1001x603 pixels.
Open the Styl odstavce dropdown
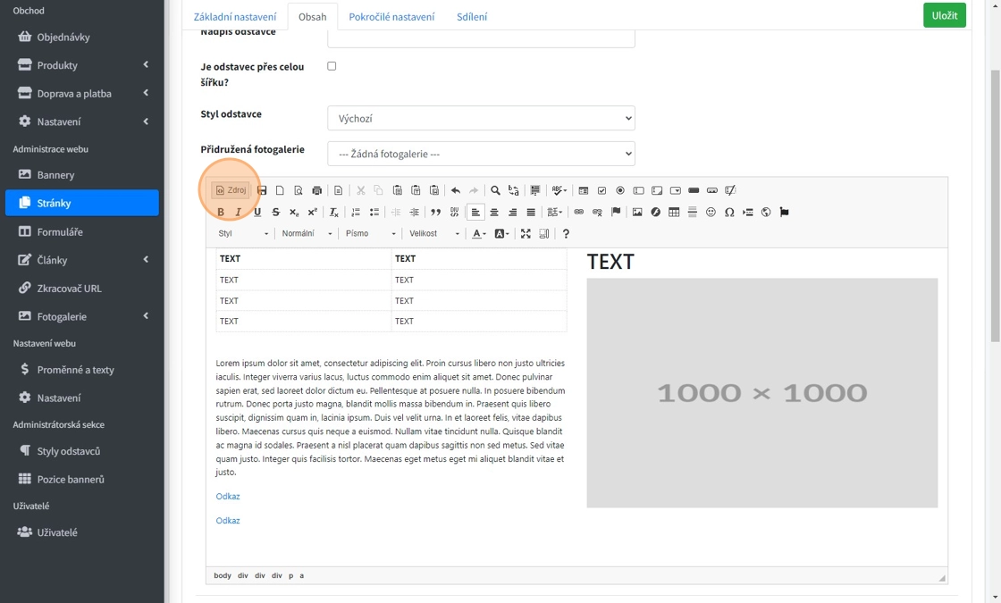click(x=481, y=118)
